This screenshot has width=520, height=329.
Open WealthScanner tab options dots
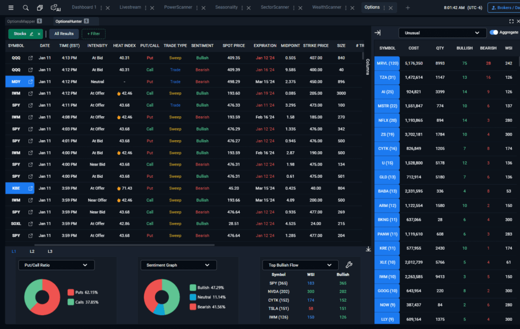pyautogui.click(x=346, y=8)
